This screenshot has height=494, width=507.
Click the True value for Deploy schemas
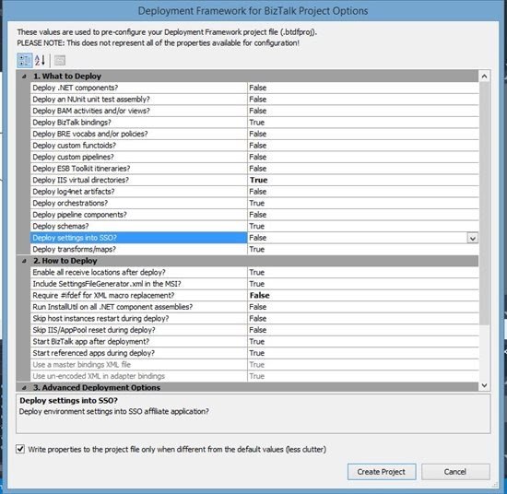(x=257, y=227)
